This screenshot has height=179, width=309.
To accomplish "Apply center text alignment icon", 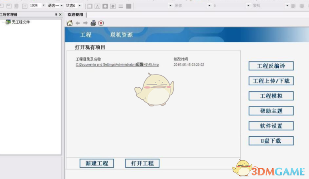I will [x=302, y=6].
